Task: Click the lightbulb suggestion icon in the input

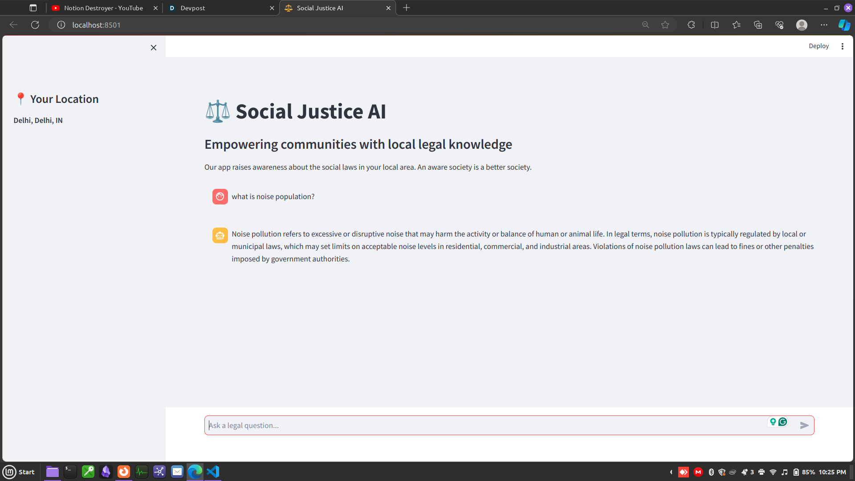Action: point(773,421)
